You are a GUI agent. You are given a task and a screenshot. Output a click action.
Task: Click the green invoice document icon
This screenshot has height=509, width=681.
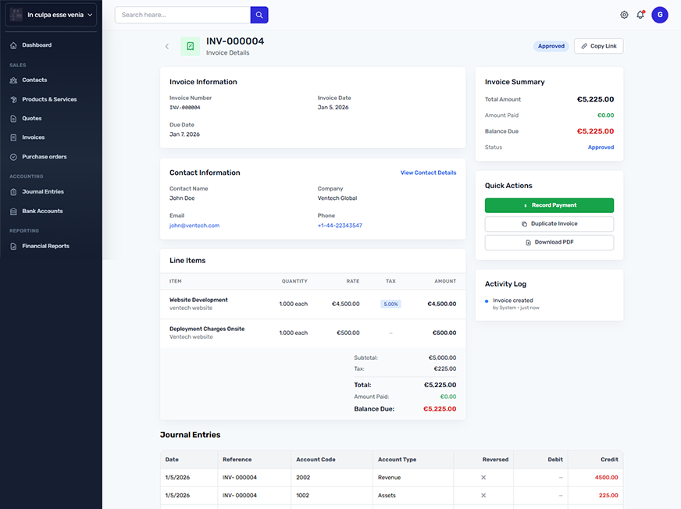tap(190, 47)
